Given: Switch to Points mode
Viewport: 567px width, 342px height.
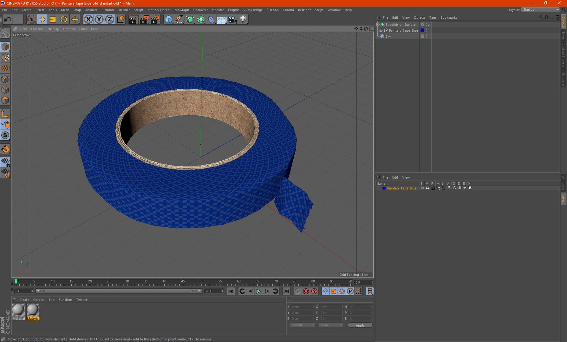Looking at the screenshot, I should coord(5,79).
